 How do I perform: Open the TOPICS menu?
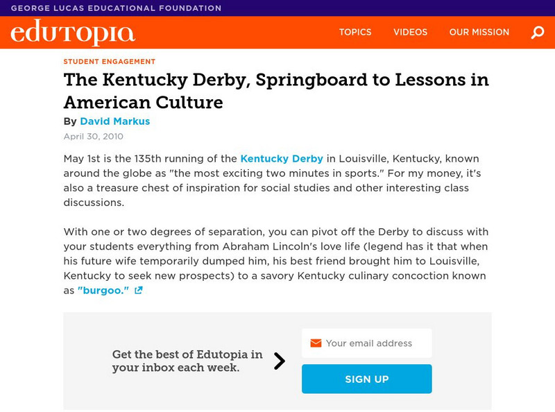[x=355, y=32]
